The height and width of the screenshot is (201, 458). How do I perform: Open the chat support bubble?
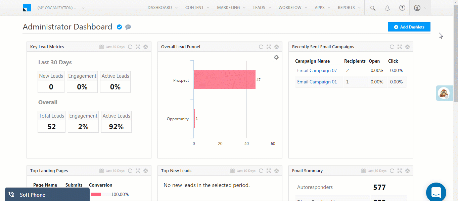coord(436,192)
